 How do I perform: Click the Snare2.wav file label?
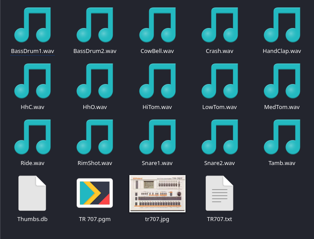219,163
